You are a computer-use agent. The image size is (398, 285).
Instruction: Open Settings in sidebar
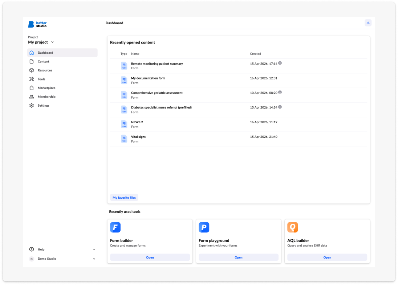[62, 106]
